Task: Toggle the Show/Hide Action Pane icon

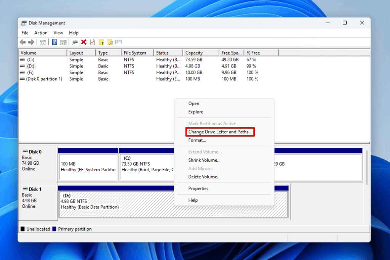Action: pyautogui.click(x=64, y=42)
